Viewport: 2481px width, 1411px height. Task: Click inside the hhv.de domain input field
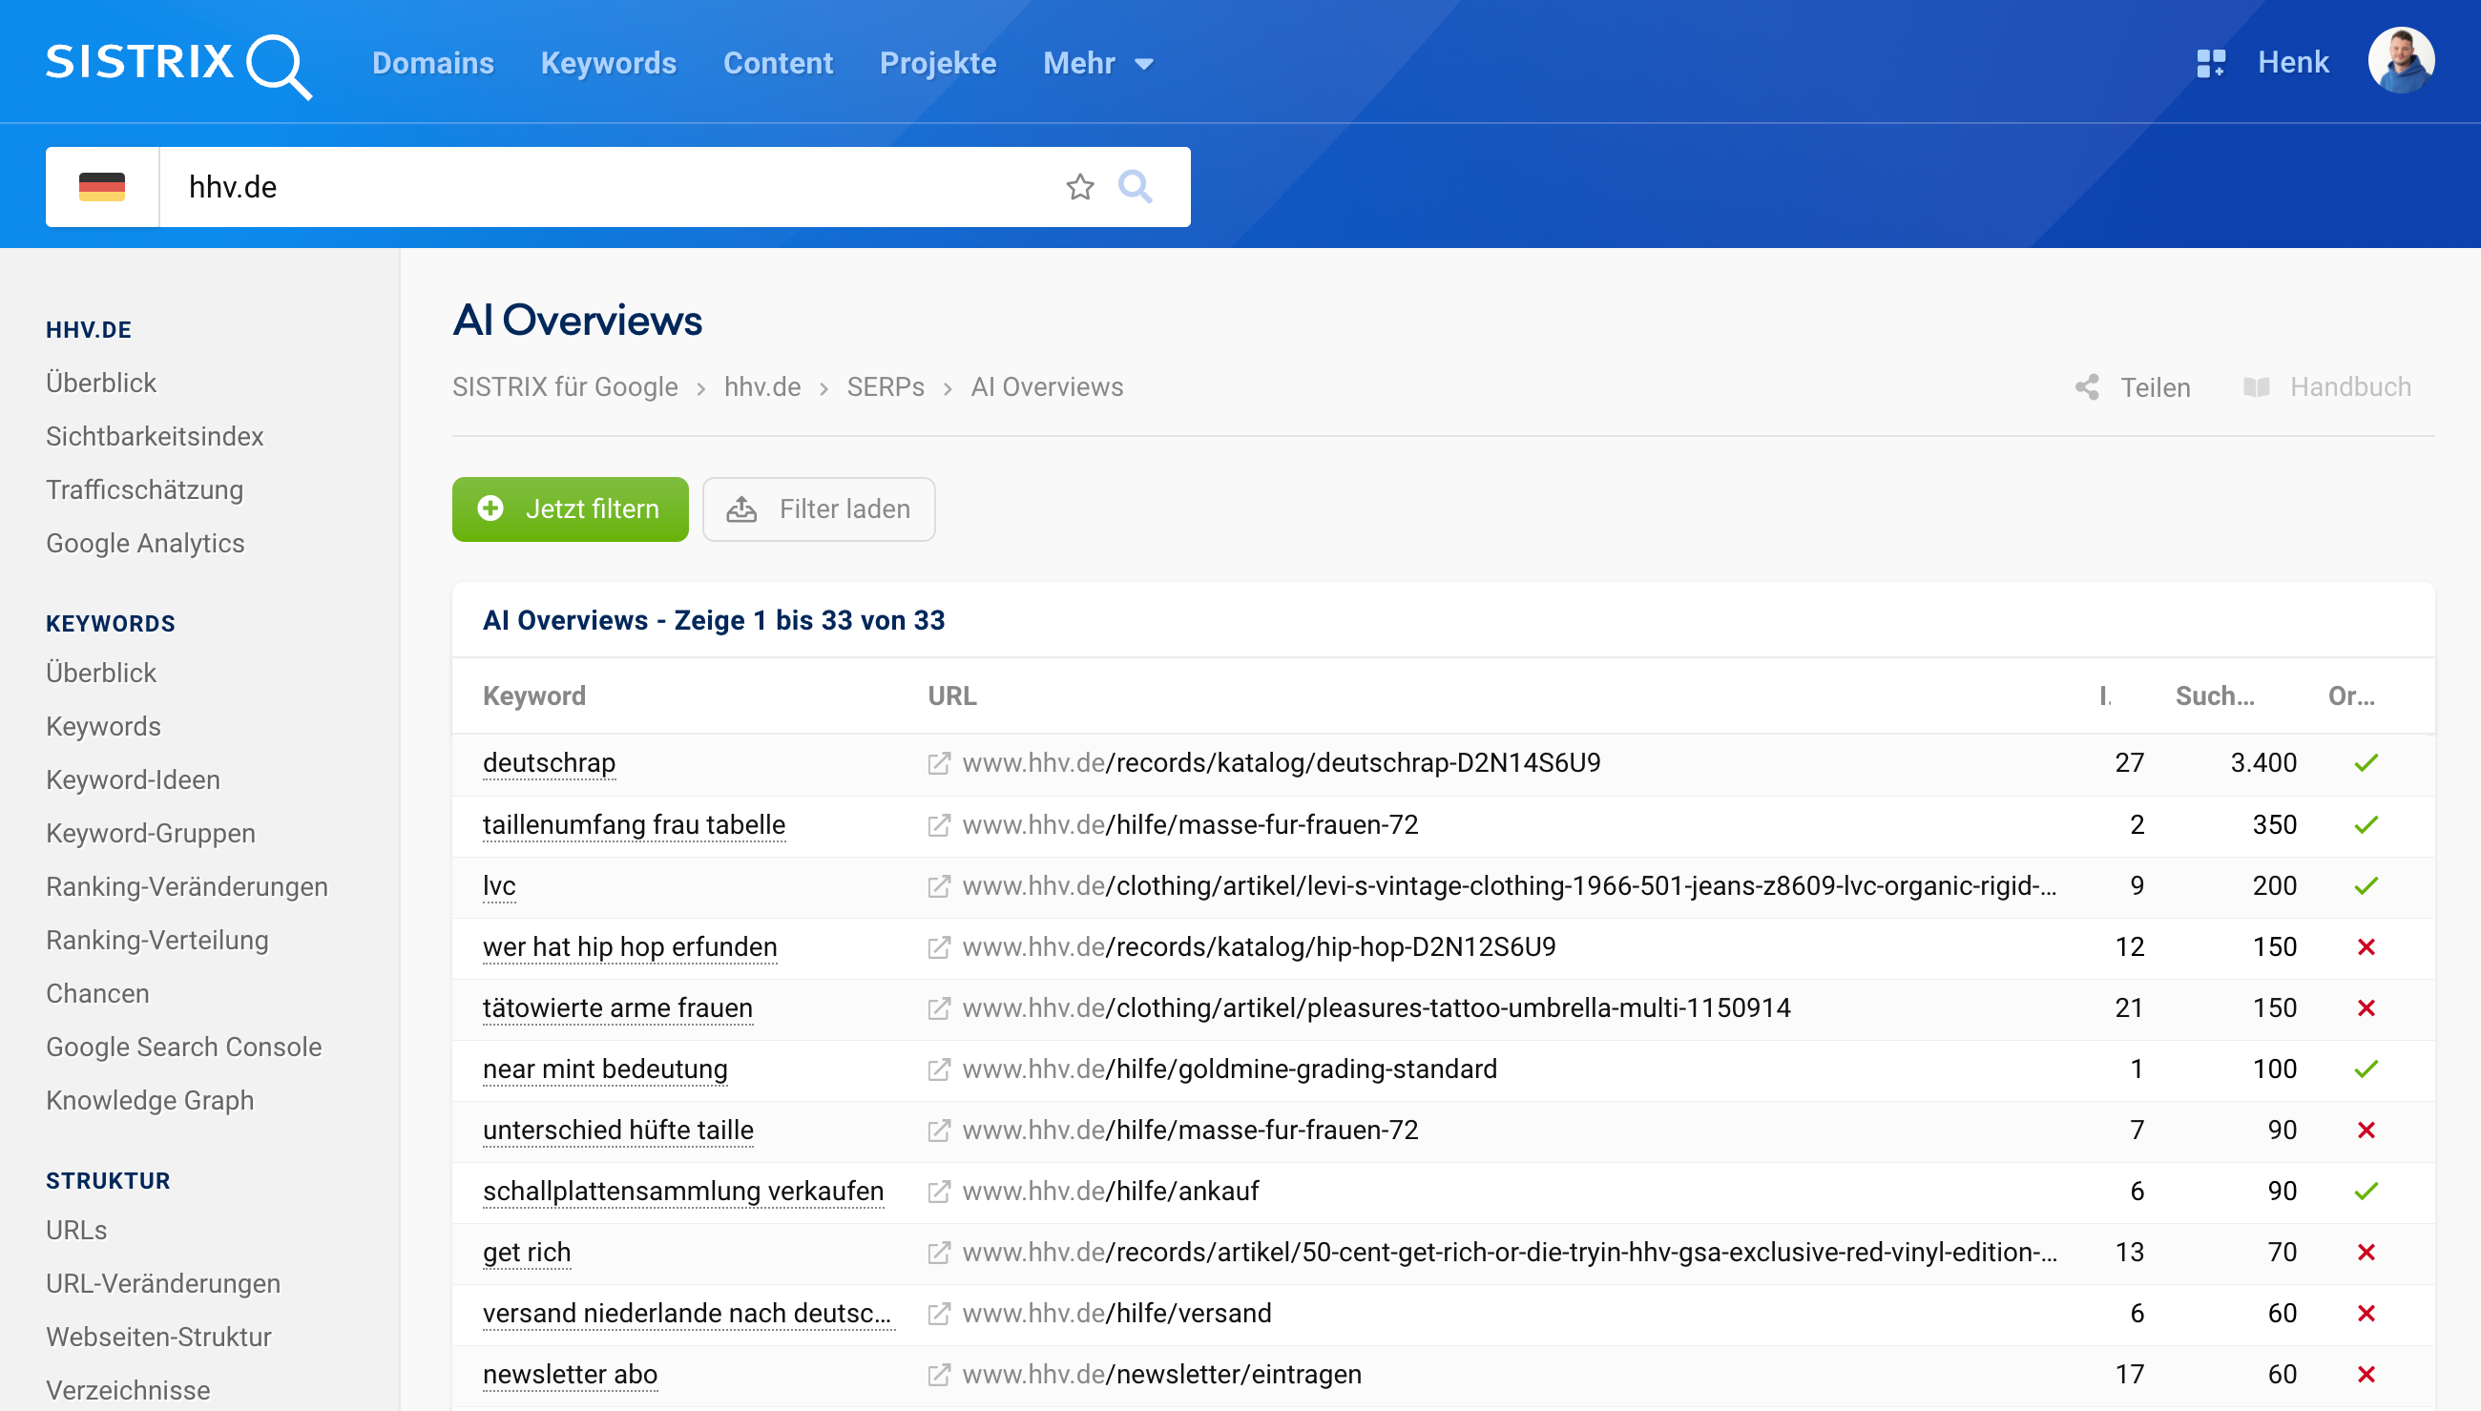point(581,187)
